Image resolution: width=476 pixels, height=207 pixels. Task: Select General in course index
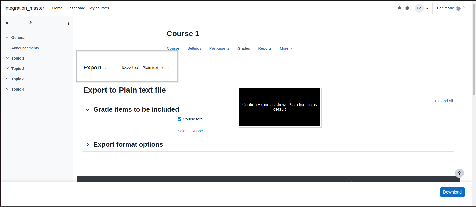point(18,38)
